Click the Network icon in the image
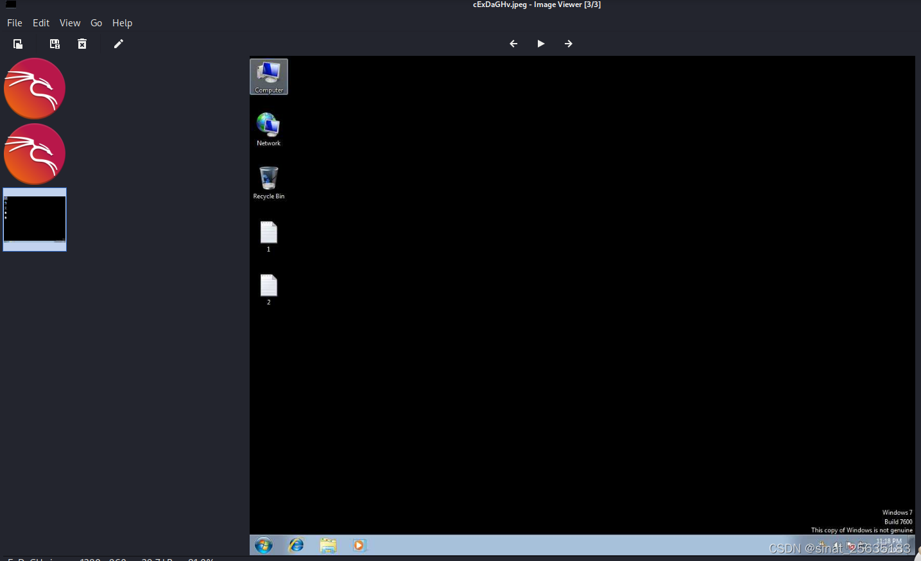Viewport: 921px width, 561px height. coord(268,129)
